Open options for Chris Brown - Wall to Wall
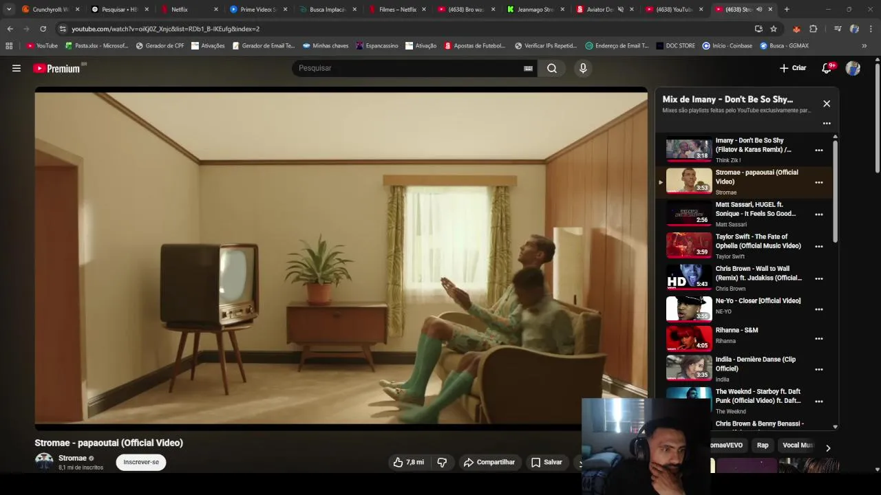 pos(819,278)
